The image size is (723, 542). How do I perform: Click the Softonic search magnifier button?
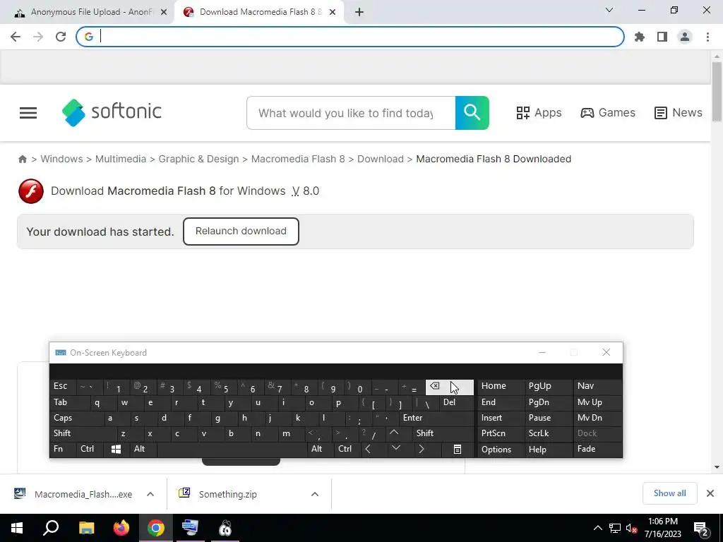pos(472,113)
